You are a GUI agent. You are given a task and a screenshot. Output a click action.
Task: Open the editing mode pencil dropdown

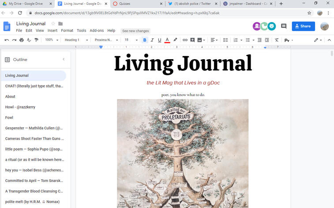[x=318, y=40]
